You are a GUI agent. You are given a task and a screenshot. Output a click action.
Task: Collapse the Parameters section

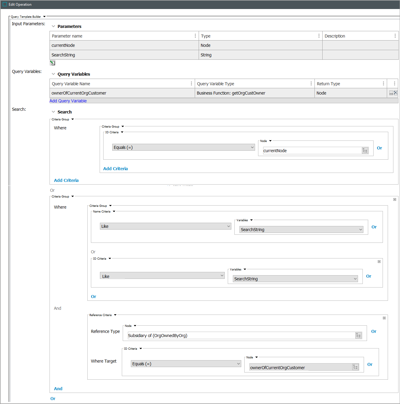tap(53, 26)
